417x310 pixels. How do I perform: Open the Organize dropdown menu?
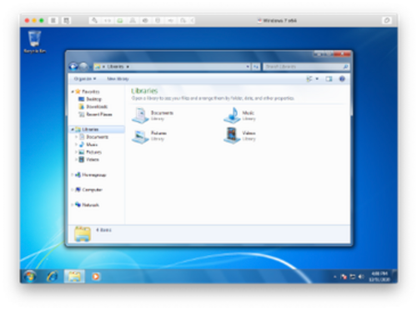click(x=85, y=79)
